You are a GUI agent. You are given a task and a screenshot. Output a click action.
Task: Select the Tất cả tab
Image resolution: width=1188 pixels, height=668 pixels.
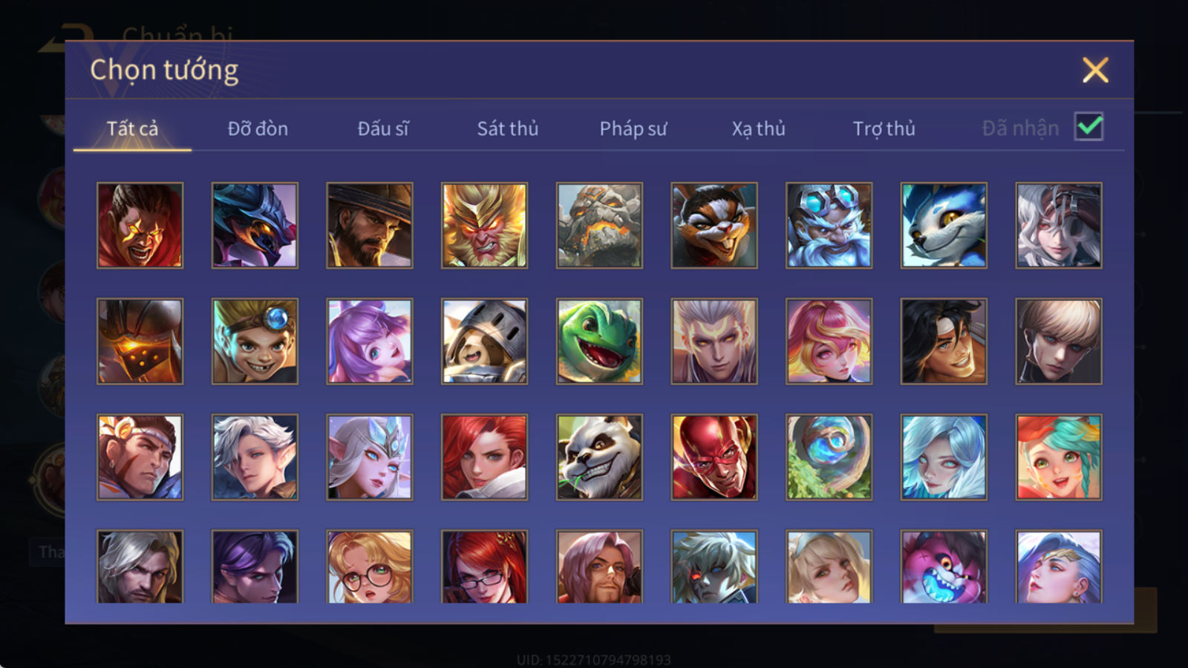coord(132,129)
